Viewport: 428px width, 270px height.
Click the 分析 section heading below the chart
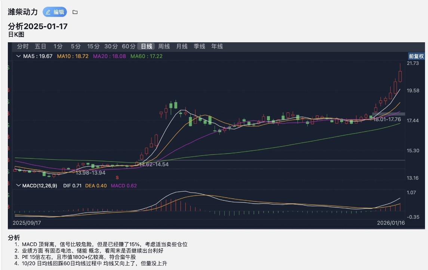tap(14, 237)
